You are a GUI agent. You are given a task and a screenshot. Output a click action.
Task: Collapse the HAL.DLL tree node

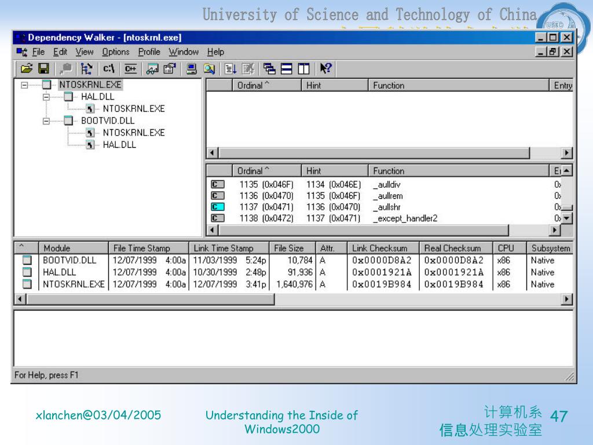click(46, 97)
